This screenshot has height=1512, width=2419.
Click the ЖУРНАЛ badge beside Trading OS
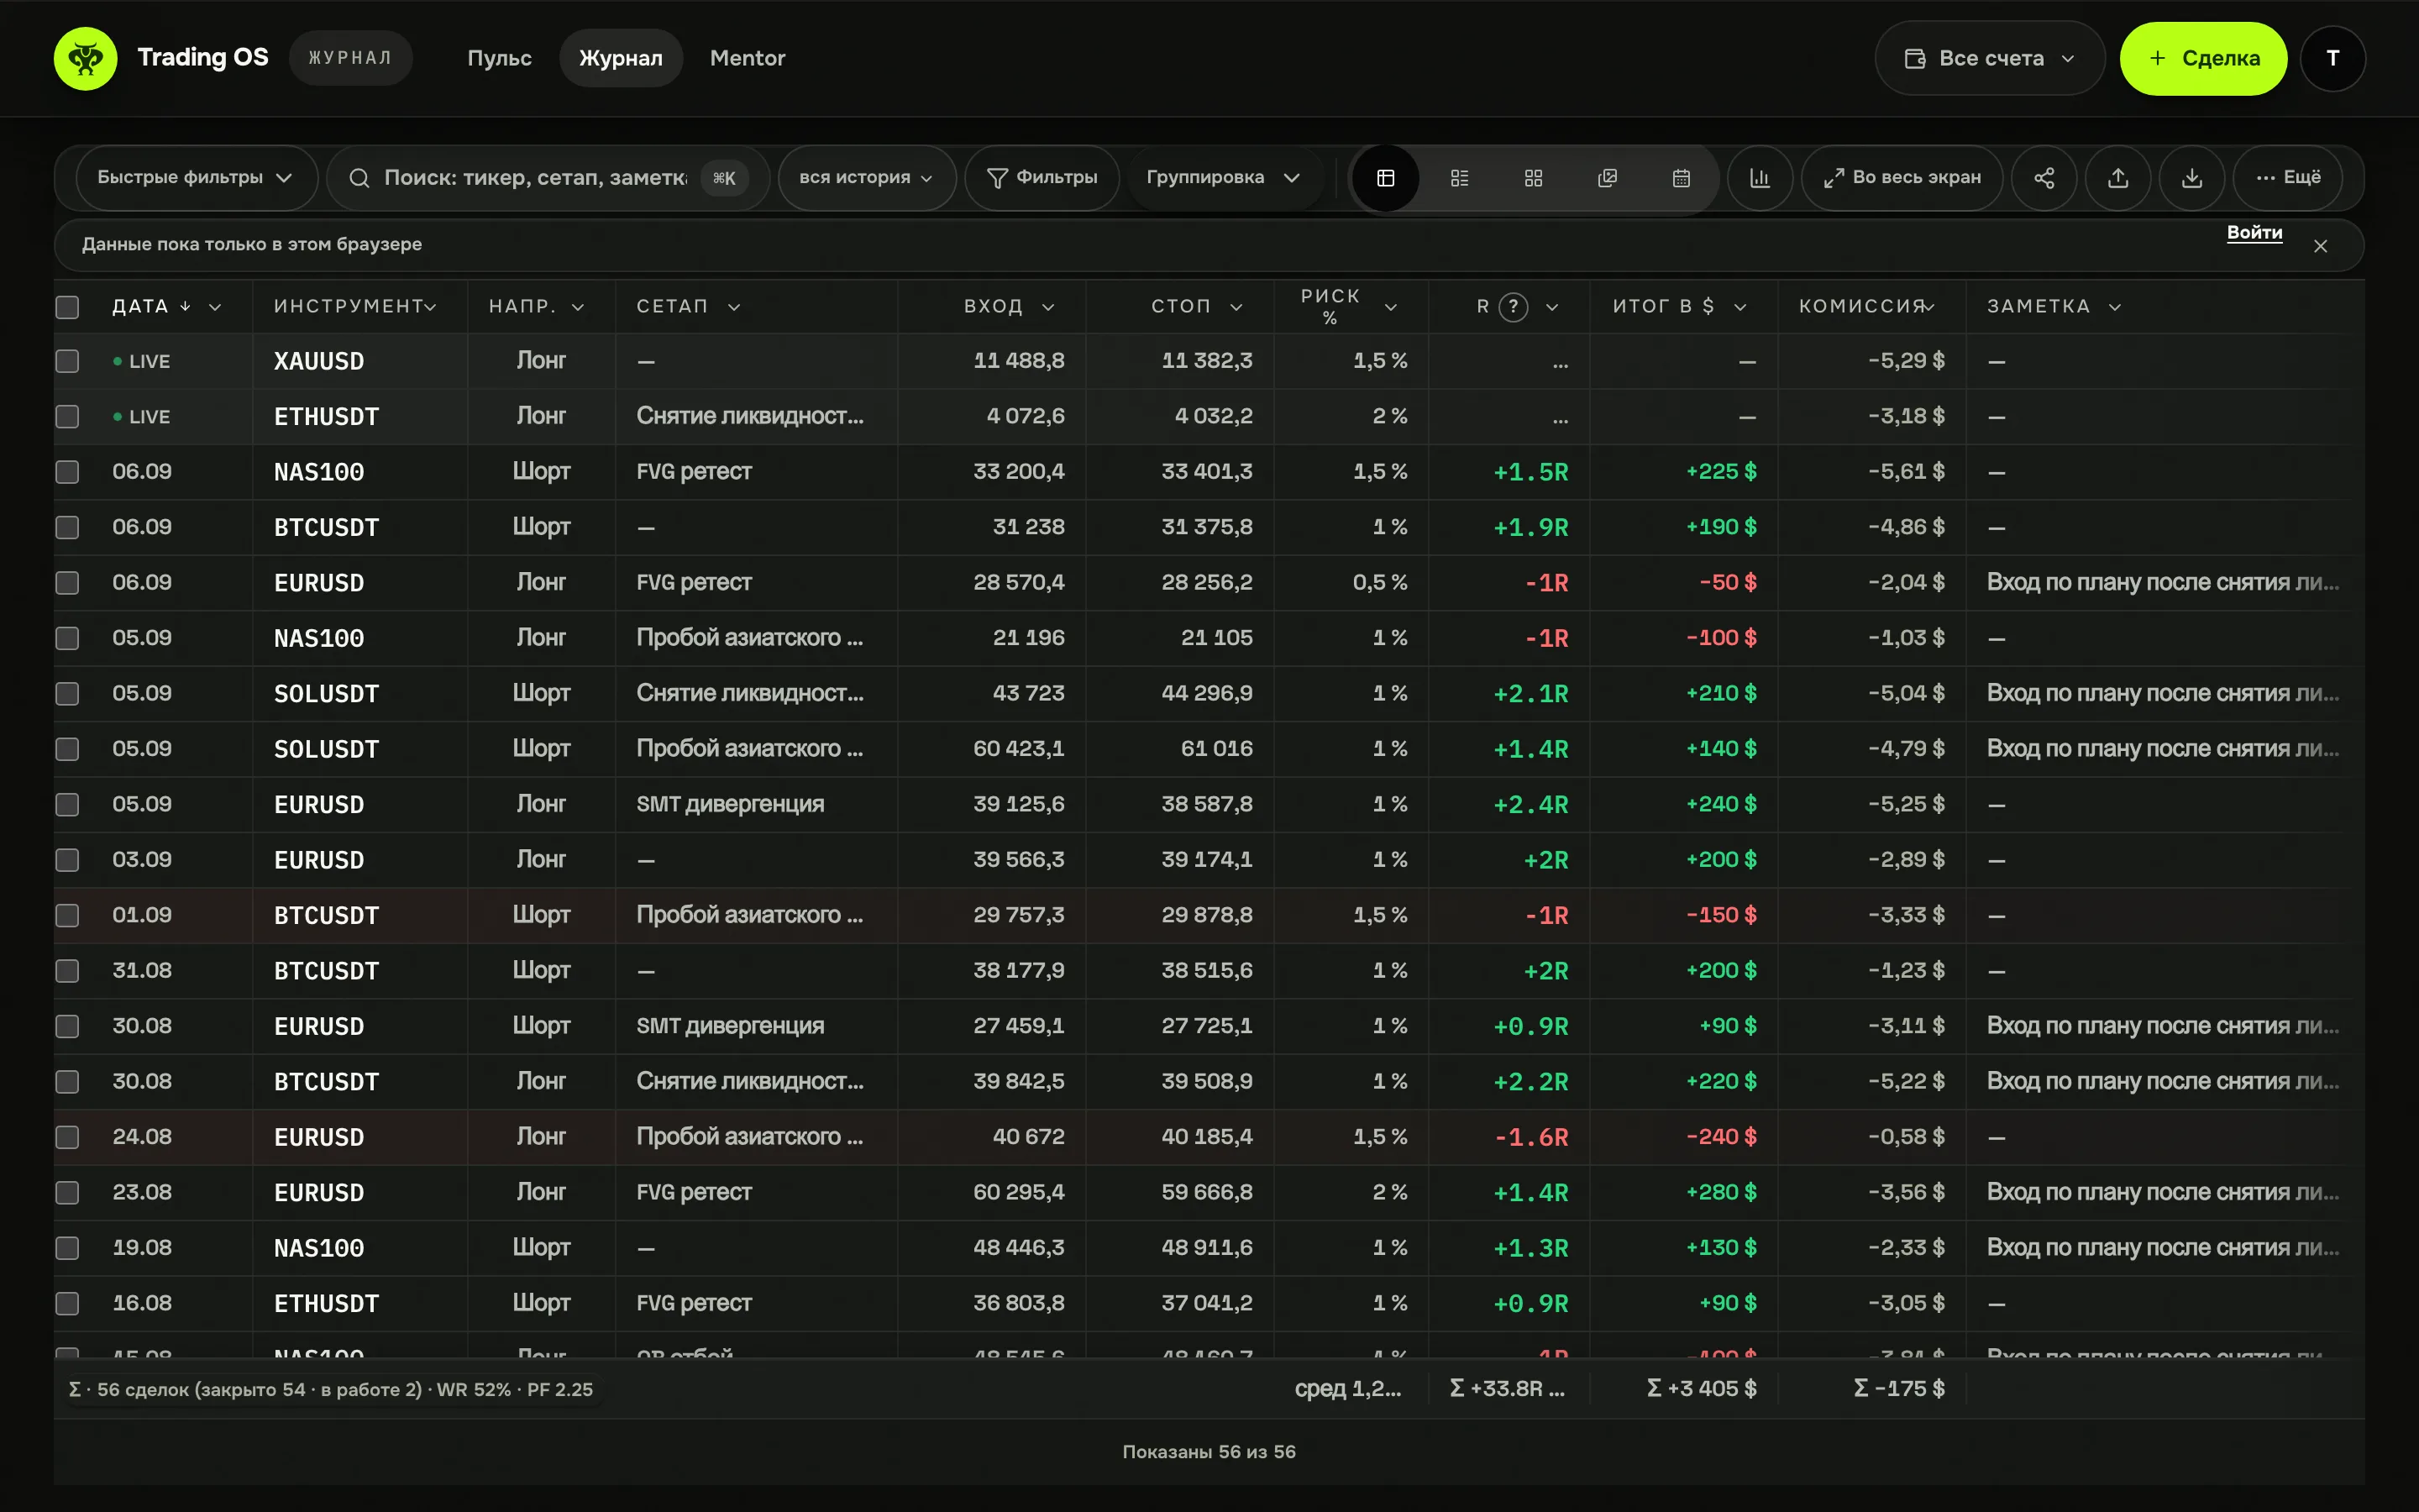pos(350,58)
